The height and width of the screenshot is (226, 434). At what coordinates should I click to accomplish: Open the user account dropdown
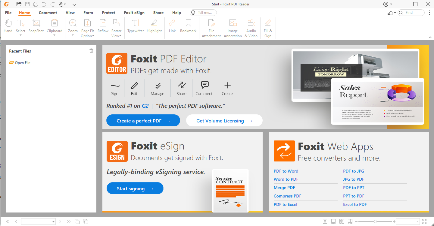coord(388,4)
